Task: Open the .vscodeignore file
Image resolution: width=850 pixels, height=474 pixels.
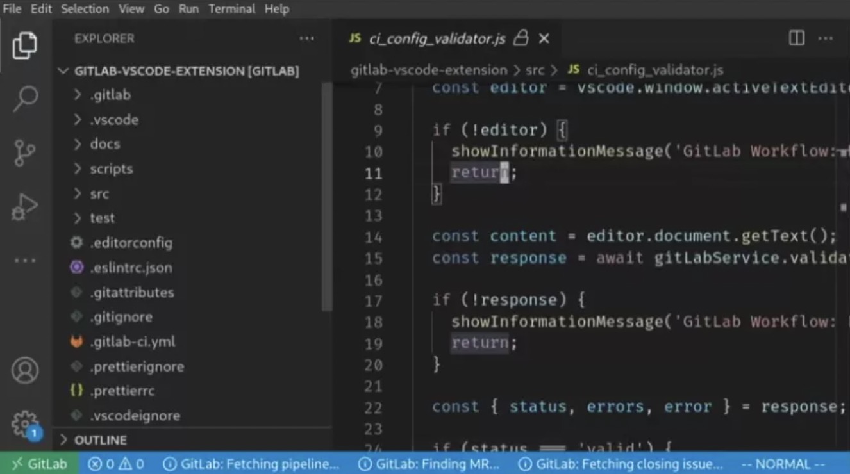Action: point(135,416)
